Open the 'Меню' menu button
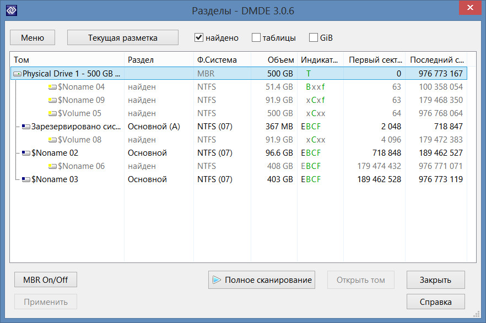 tap(33, 38)
